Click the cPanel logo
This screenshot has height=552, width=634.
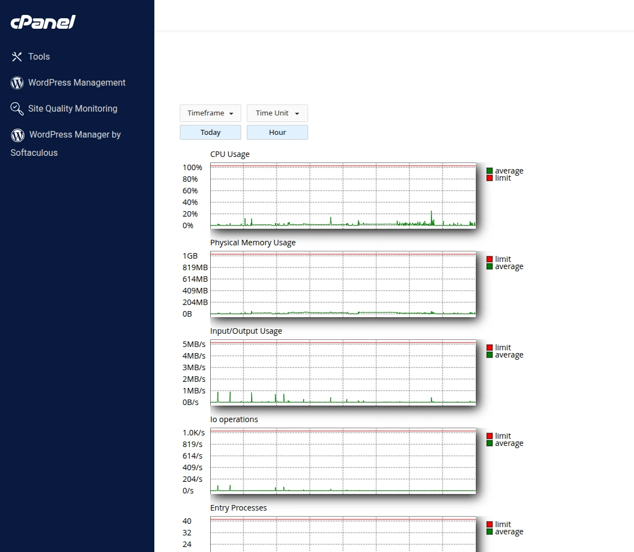pos(43,22)
